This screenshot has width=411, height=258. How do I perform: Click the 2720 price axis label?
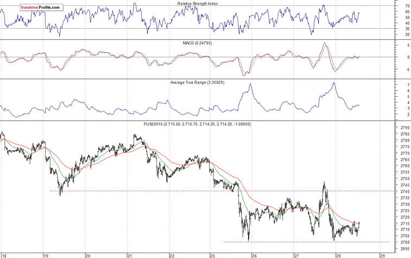pos(405,217)
